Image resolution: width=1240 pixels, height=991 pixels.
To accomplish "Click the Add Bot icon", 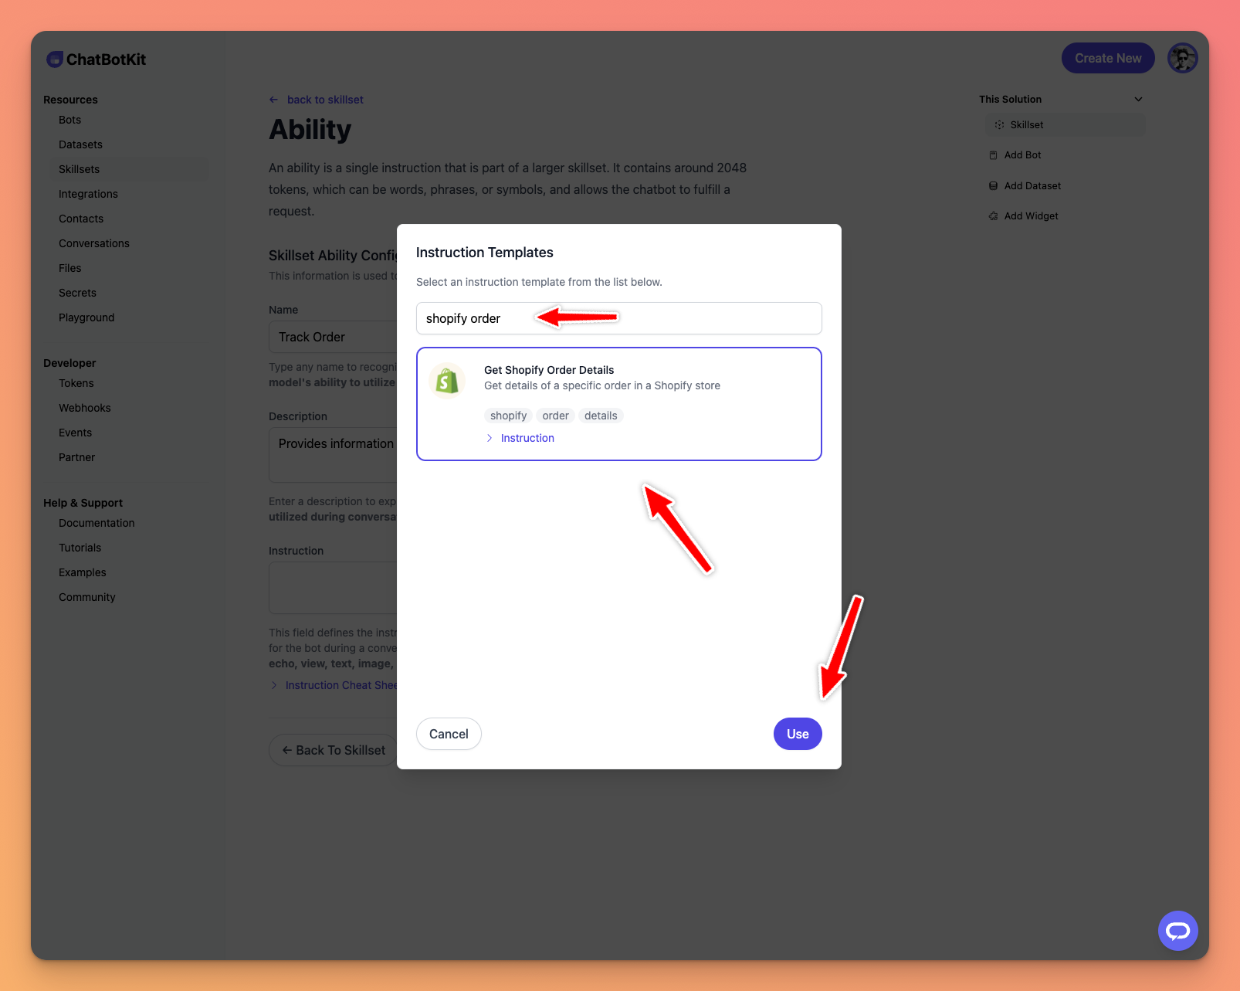I will point(993,155).
